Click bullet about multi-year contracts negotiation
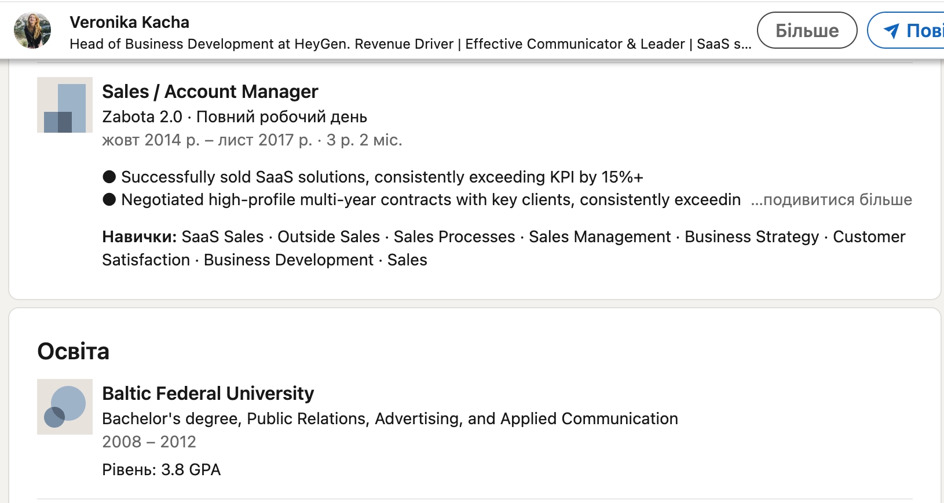The width and height of the screenshot is (944, 503). coord(422,200)
